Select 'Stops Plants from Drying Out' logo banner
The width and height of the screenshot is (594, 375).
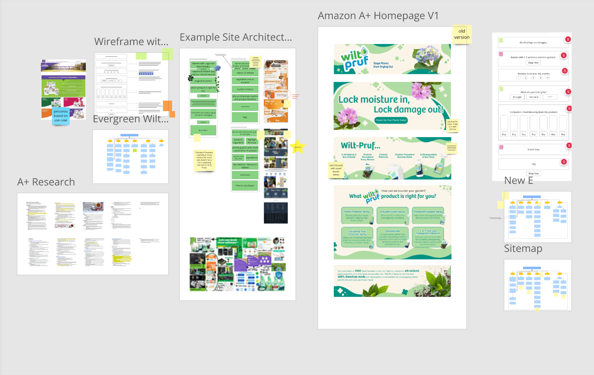392,59
